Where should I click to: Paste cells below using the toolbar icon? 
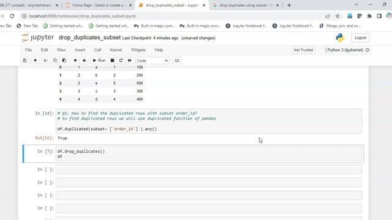pos(64,61)
